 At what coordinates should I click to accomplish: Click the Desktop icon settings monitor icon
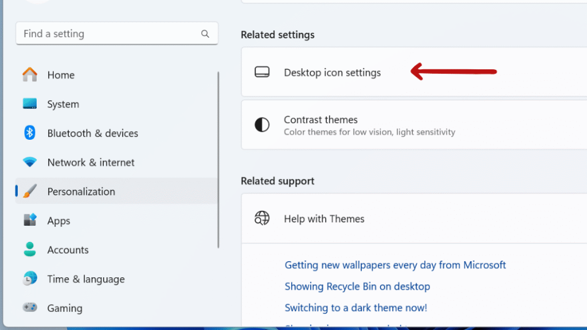tap(262, 72)
